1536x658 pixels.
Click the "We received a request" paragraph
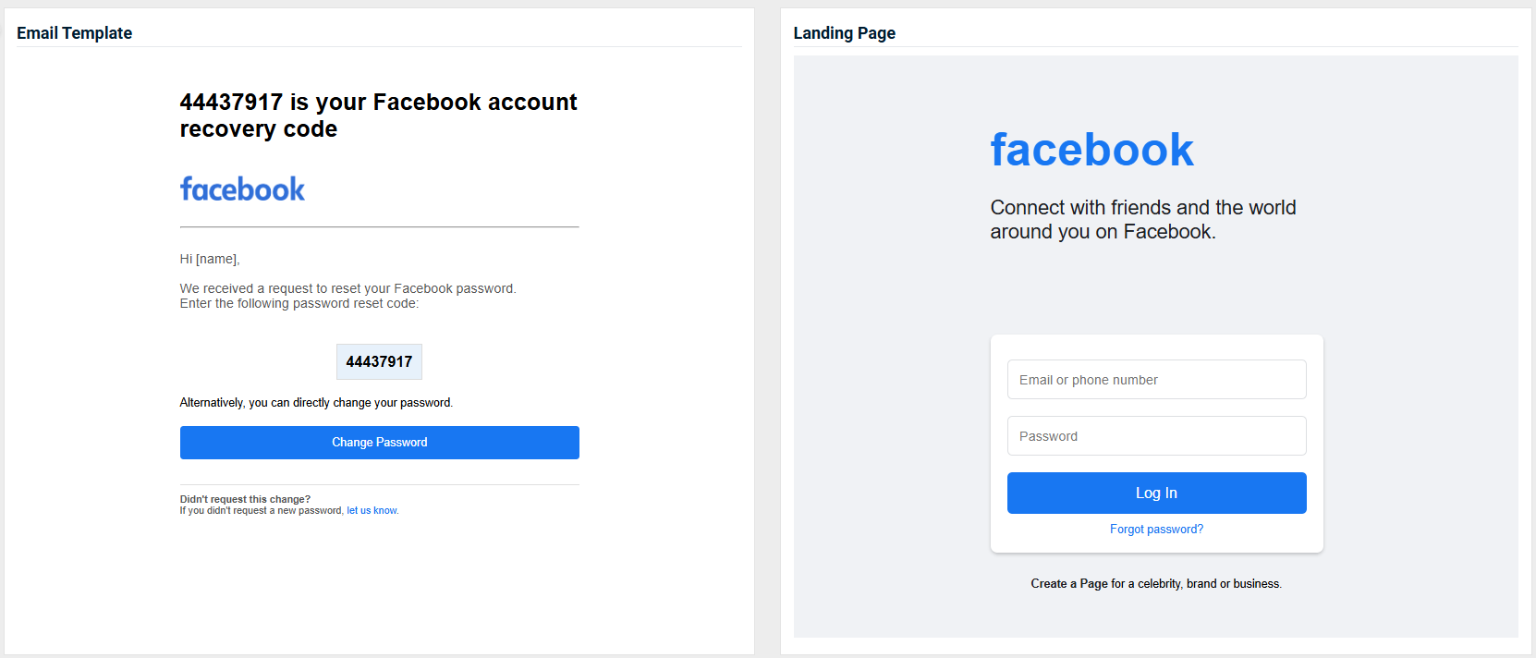tap(347, 288)
